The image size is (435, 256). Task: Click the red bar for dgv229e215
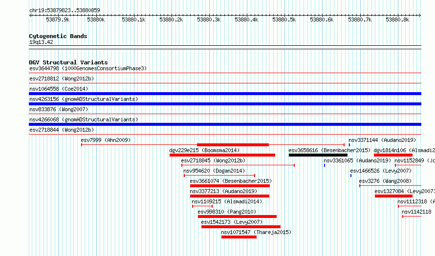tap(222, 155)
